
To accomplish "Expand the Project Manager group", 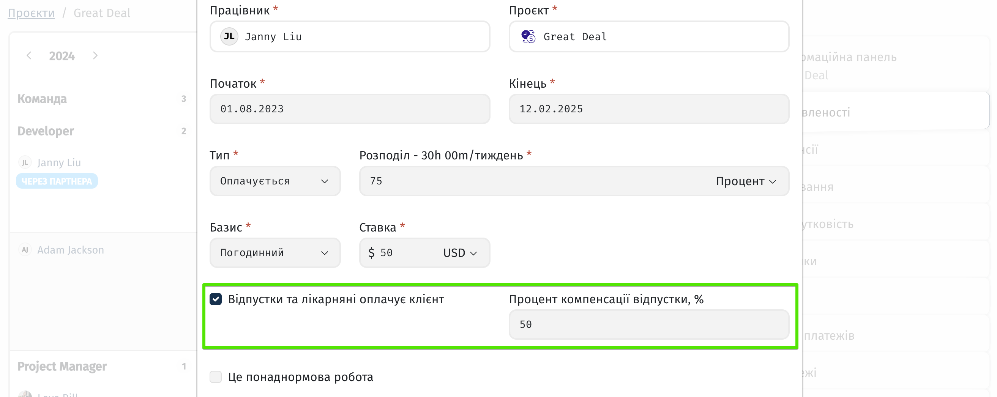I will click(x=62, y=366).
